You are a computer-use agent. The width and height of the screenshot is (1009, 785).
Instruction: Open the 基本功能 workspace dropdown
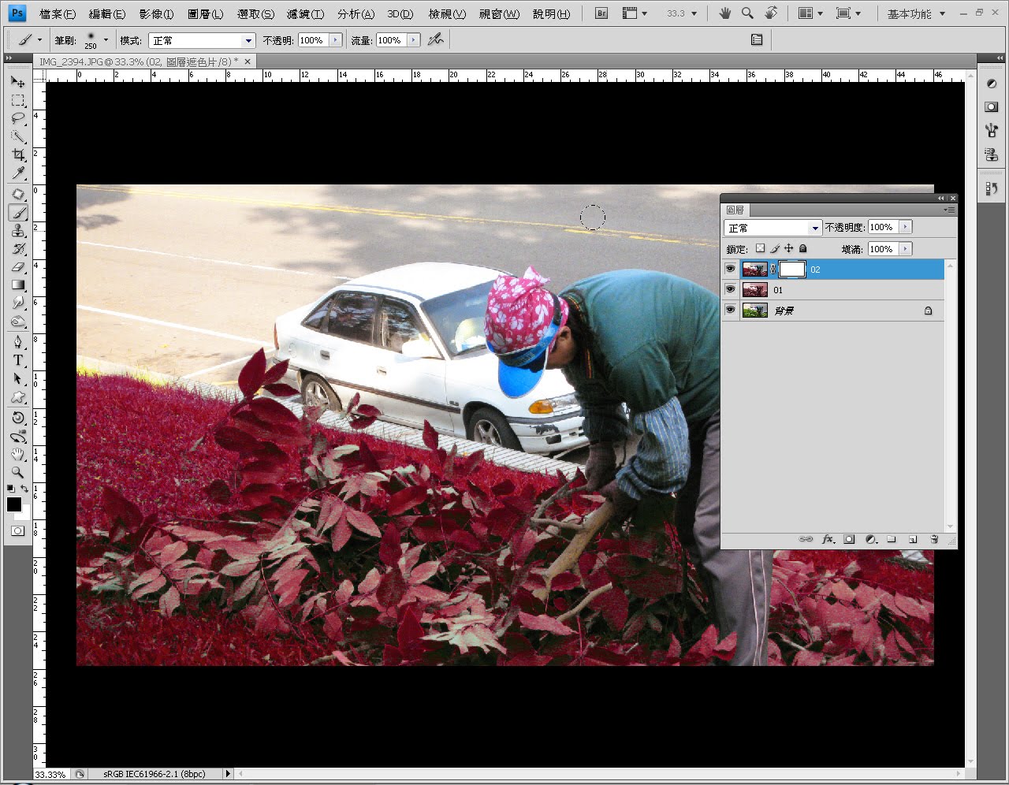pos(915,13)
